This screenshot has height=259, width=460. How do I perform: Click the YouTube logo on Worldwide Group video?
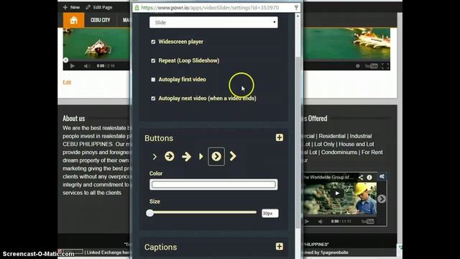(x=367, y=222)
